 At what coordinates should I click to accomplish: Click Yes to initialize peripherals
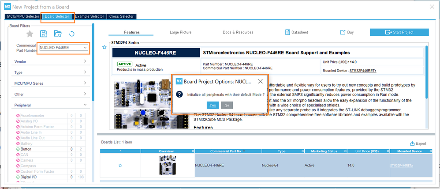(x=213, y=105)
